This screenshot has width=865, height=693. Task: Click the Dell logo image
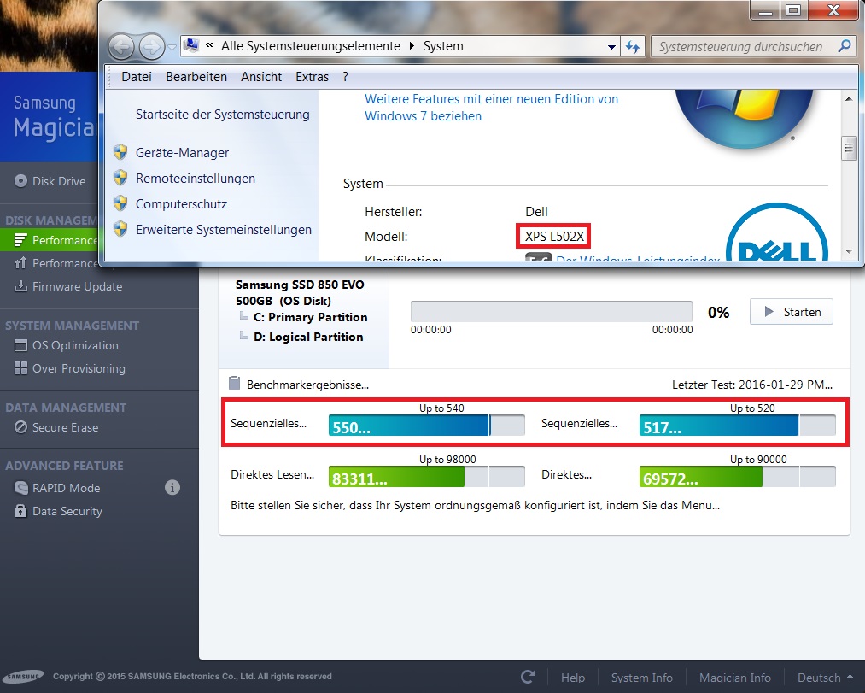pyautogui.click(x=777, y=232)
